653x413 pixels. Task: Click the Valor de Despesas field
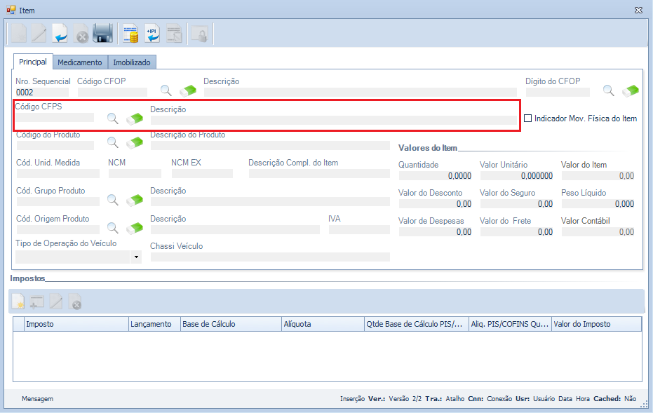pyautogui.click(x=436, y=232)
